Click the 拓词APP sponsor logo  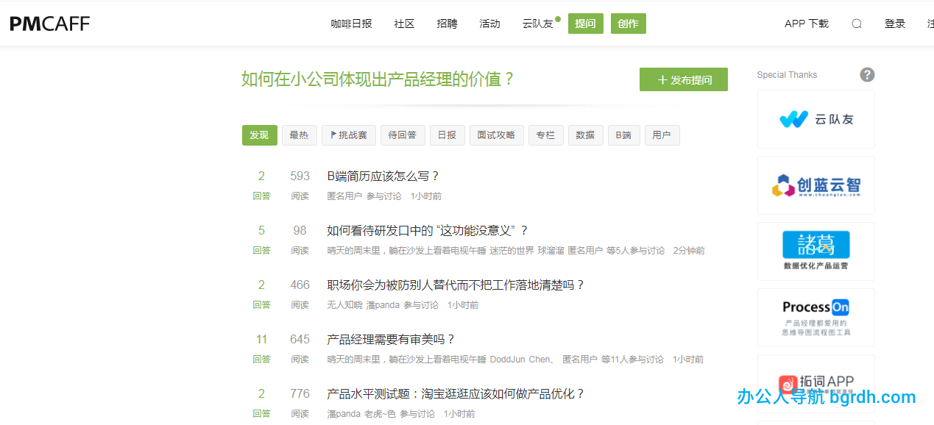[816, 382]
